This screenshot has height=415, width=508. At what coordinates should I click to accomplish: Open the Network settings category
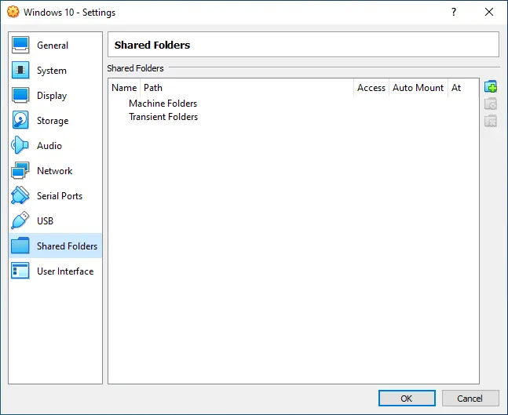coord(55,171)
